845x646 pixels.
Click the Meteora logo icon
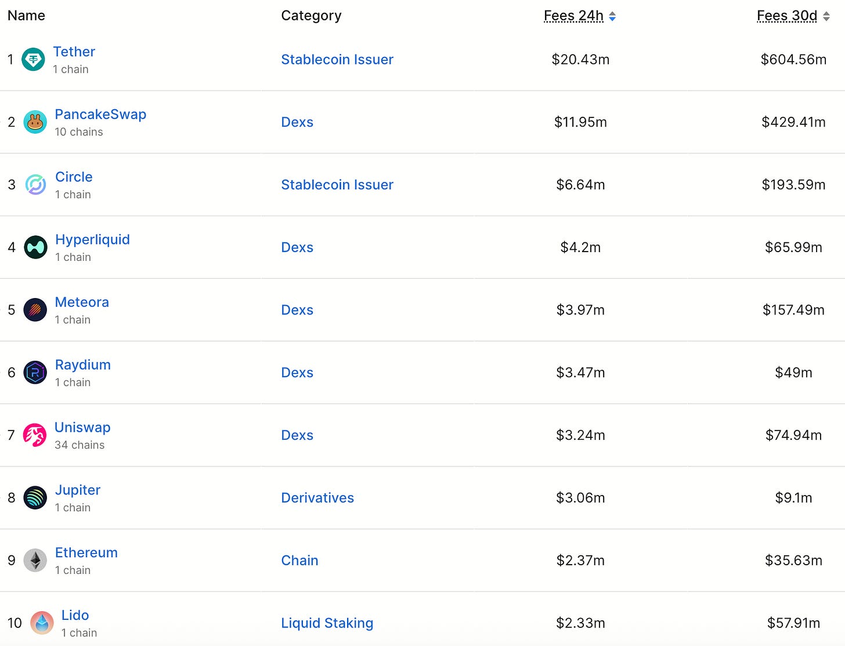tap(35, 310)
